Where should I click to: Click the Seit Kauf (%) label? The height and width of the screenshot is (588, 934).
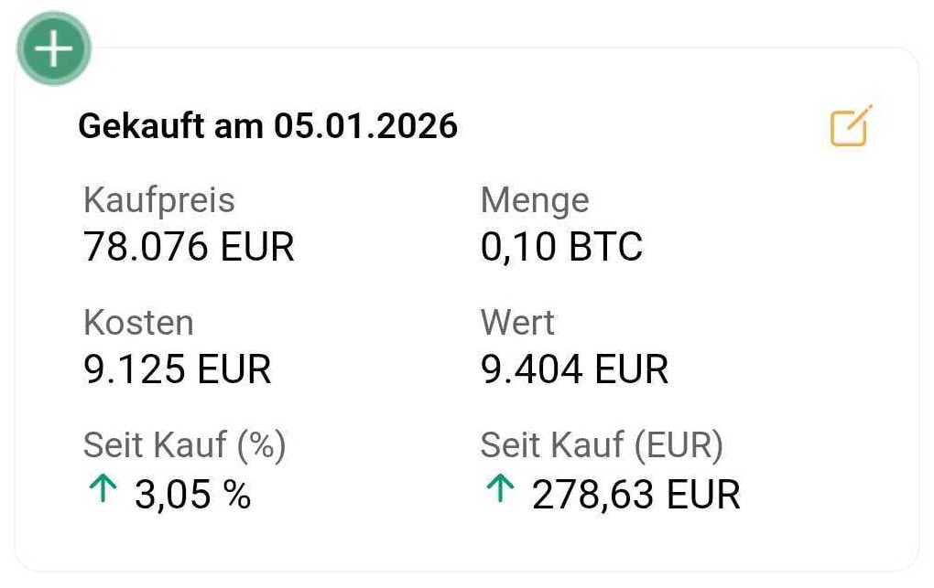(x=185, y=445)
